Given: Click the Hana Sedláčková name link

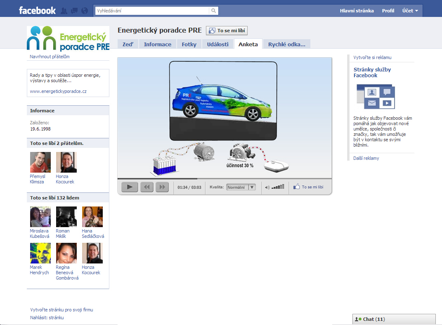Looking at the screenshot, I should [x=93, y=234].
